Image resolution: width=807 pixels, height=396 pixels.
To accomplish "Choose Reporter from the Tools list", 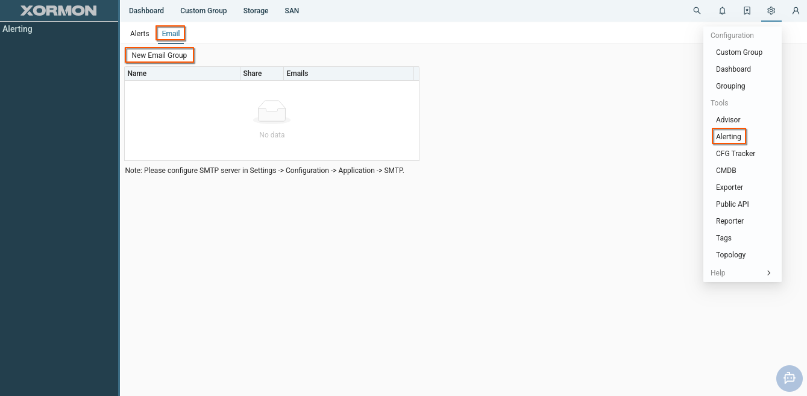I will point(729,221).
